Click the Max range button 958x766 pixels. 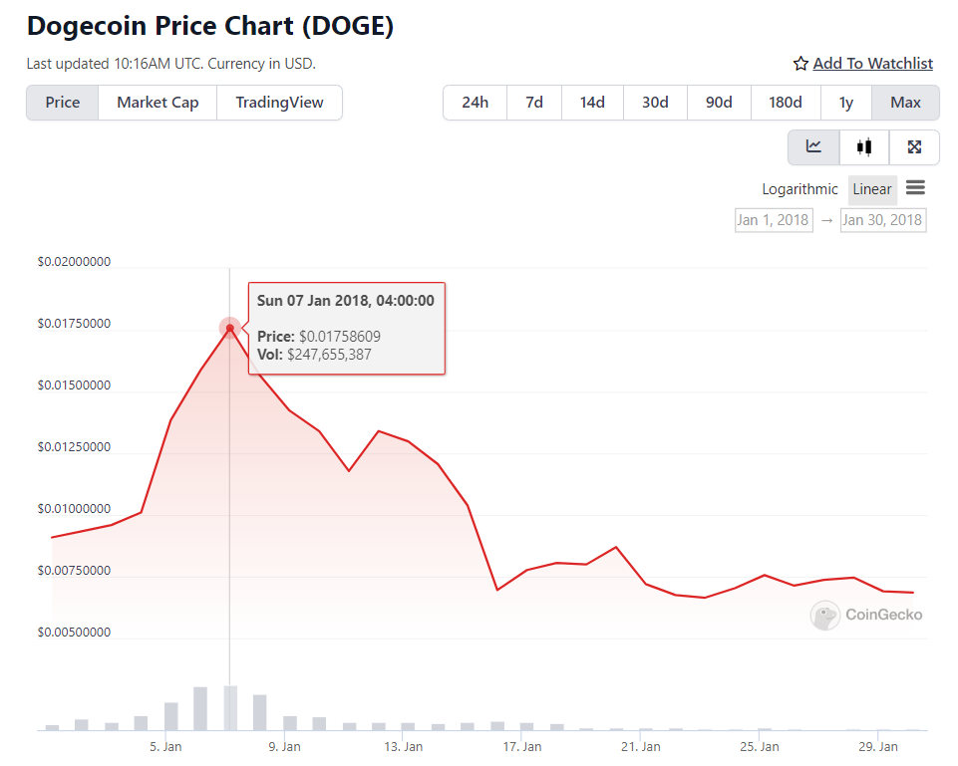[905, 103]
